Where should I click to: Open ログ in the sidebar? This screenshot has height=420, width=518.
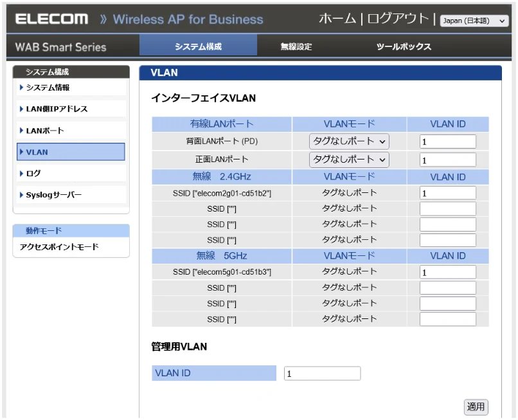(x=71, y=173)
